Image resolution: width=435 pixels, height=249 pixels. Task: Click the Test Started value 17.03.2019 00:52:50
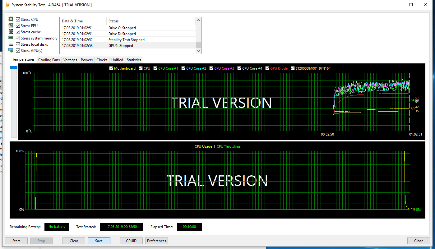(x=121, y=227)
